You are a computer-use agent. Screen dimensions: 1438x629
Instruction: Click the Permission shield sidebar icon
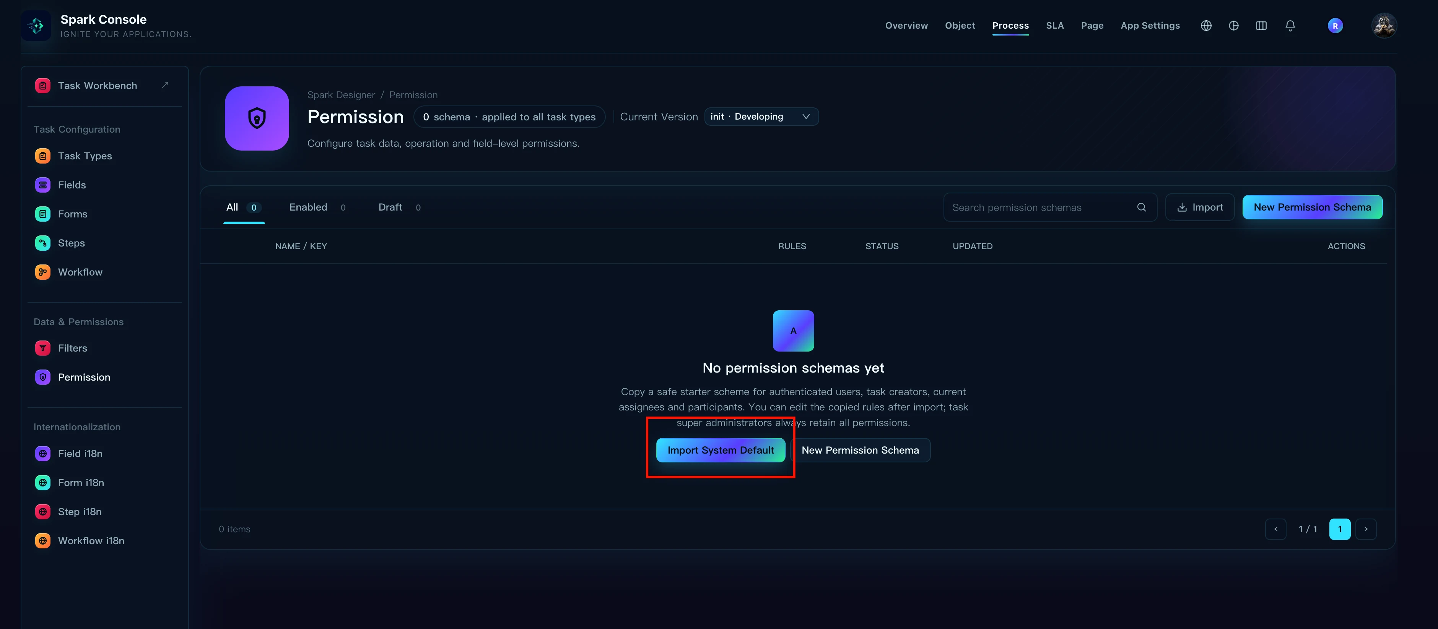click(x=42, y=377)
